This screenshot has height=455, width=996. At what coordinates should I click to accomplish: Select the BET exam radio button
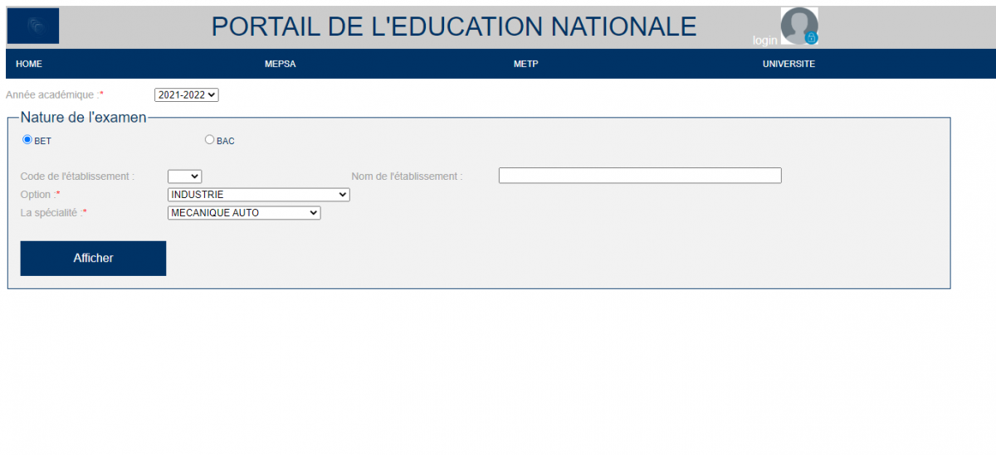[x=27, y=140]
